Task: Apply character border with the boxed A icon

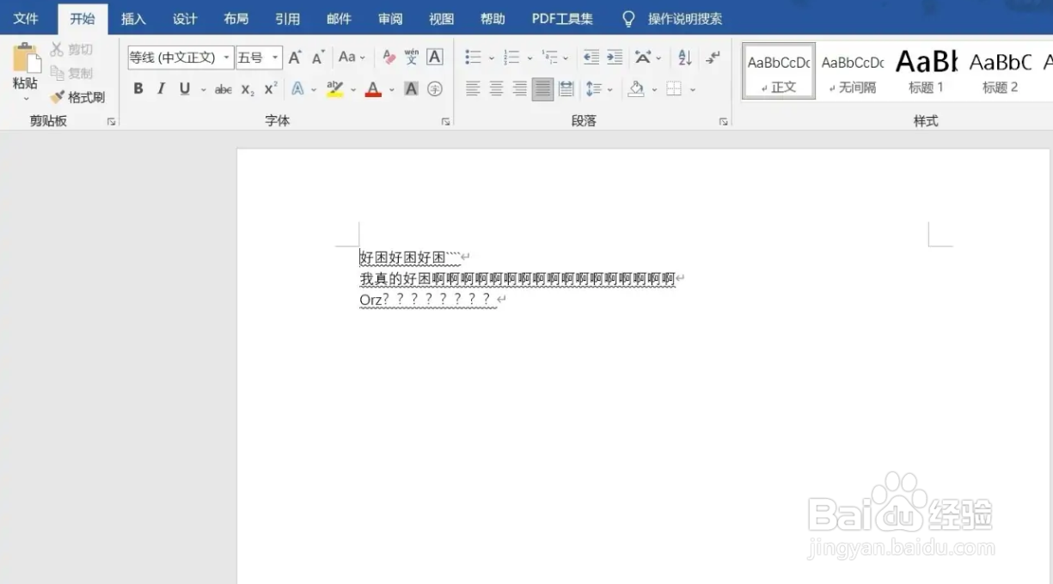Action: point(435,58)
